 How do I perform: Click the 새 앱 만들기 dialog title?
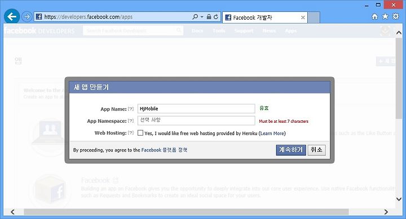coord(91,87)
